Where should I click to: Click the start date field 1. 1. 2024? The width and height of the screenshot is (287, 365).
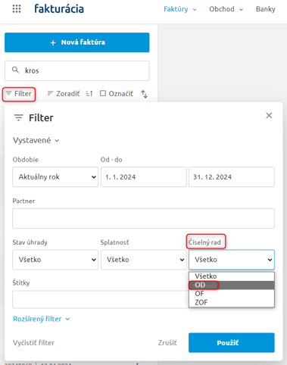point(144,177)
